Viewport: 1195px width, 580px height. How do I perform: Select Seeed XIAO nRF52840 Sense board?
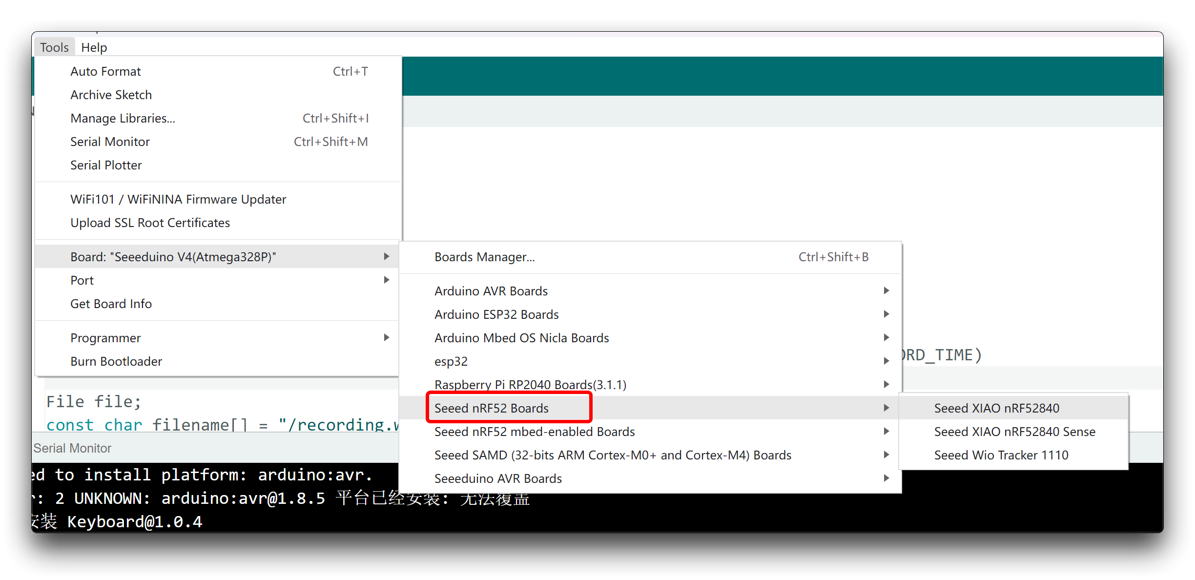point(1013,432)
